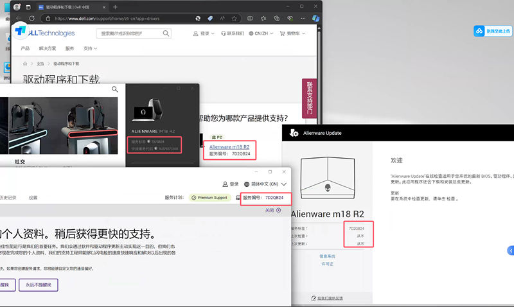Screen dimensions: 514x307
Task: Click the Premium Support badge
Action: [209, 198]
